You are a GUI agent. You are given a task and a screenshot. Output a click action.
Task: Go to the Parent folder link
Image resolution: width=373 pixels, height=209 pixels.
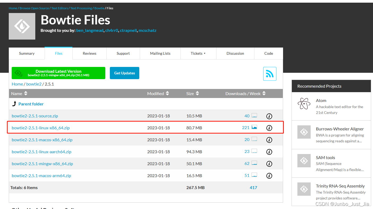coord(31,104)
